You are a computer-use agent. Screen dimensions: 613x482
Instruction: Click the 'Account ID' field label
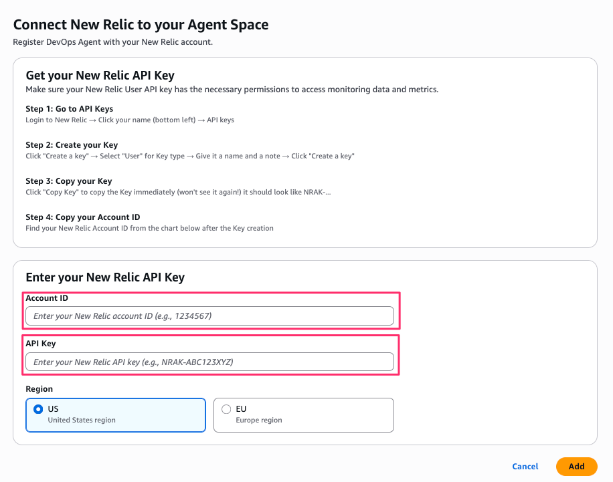(x=47, y=298)
